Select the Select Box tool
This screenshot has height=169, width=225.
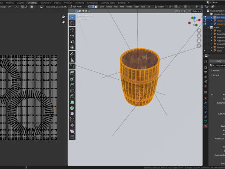point(72,17)
